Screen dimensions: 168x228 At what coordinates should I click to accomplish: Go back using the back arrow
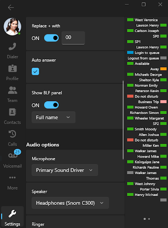(11, 7)
